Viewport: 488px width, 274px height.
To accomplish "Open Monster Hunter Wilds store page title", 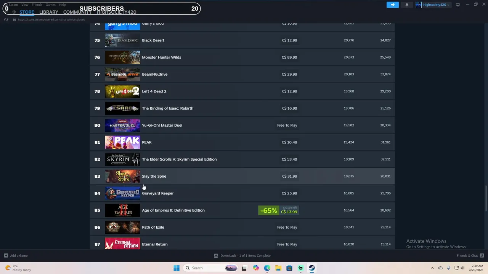I will click(162, 57).
